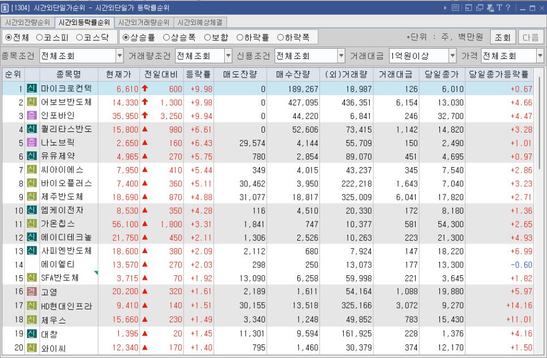Click the 신 badge for 어보브반도체

32,102
